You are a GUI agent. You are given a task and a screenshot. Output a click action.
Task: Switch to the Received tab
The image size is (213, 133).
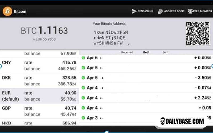127,52
